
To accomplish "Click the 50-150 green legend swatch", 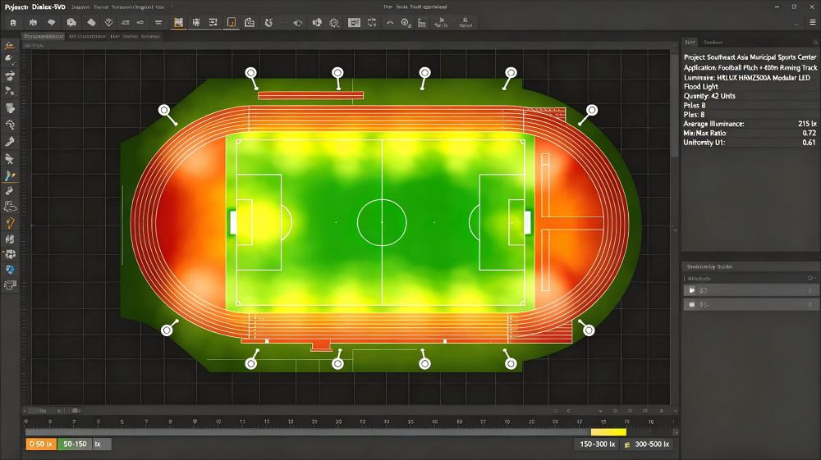I will pos(75,444).
